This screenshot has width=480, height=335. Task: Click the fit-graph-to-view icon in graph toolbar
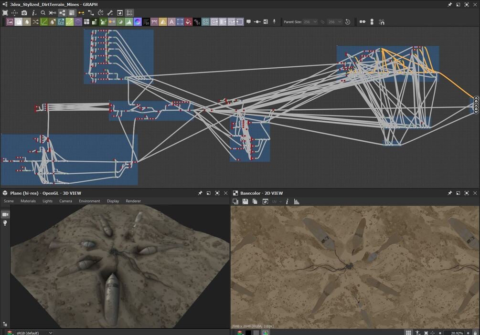coord(5,13)
